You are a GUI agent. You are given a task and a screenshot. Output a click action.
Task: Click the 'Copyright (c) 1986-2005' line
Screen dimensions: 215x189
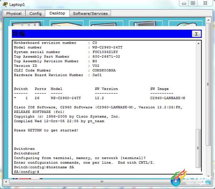click(x=67, y=116)
